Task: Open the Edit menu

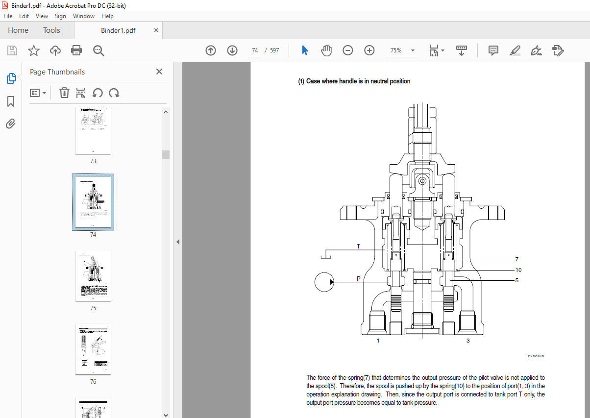Action: tap(24, 16)
